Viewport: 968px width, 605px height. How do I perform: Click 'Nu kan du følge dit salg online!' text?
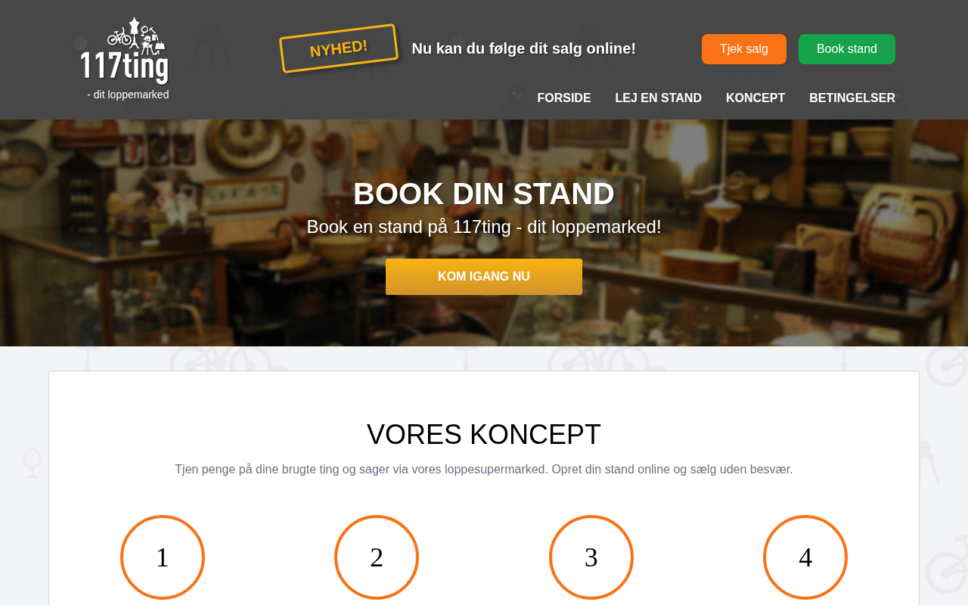point(524,48)
